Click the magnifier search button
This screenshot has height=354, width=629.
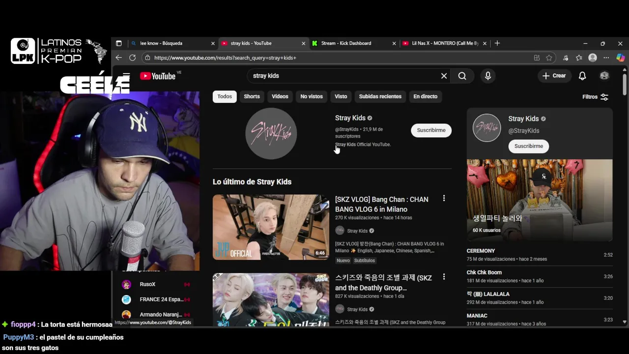click(462, 76)
